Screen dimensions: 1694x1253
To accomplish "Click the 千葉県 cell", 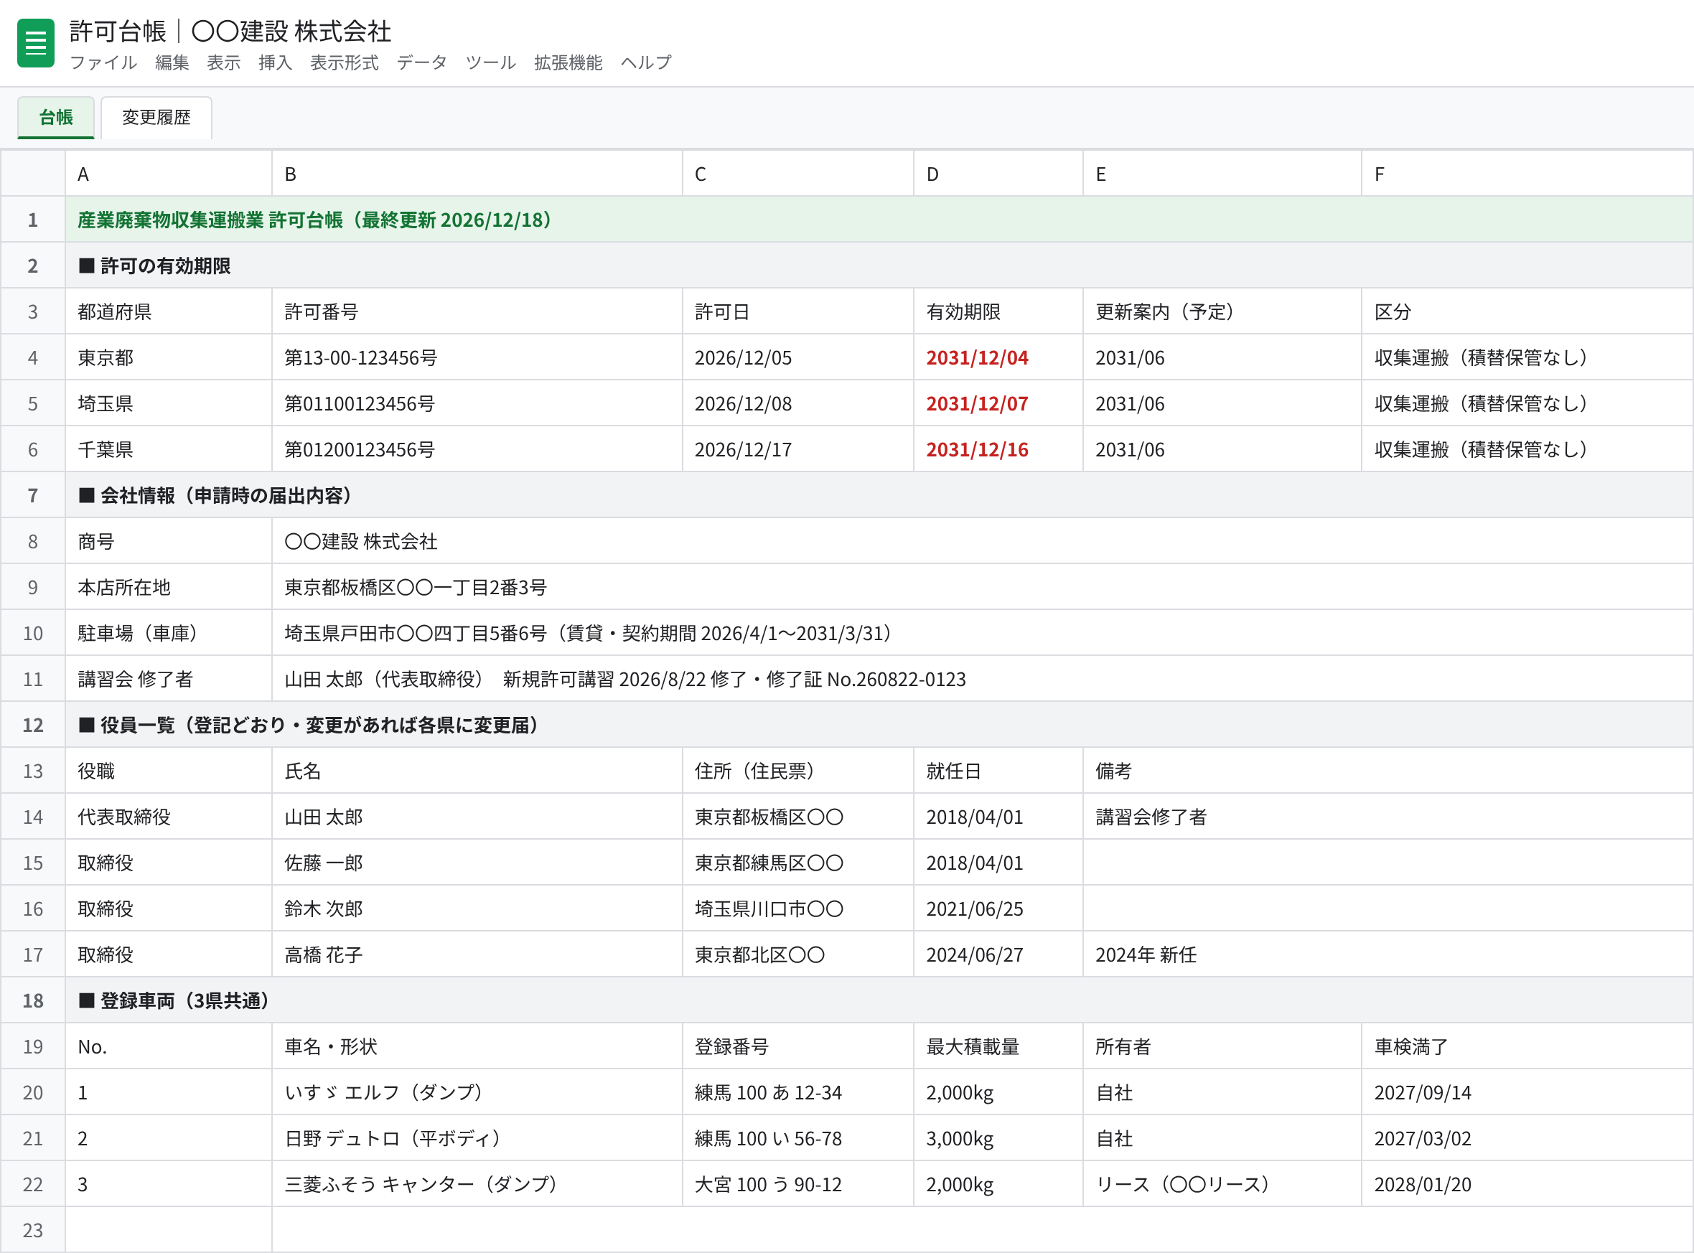I will click(x=169, y=449).
